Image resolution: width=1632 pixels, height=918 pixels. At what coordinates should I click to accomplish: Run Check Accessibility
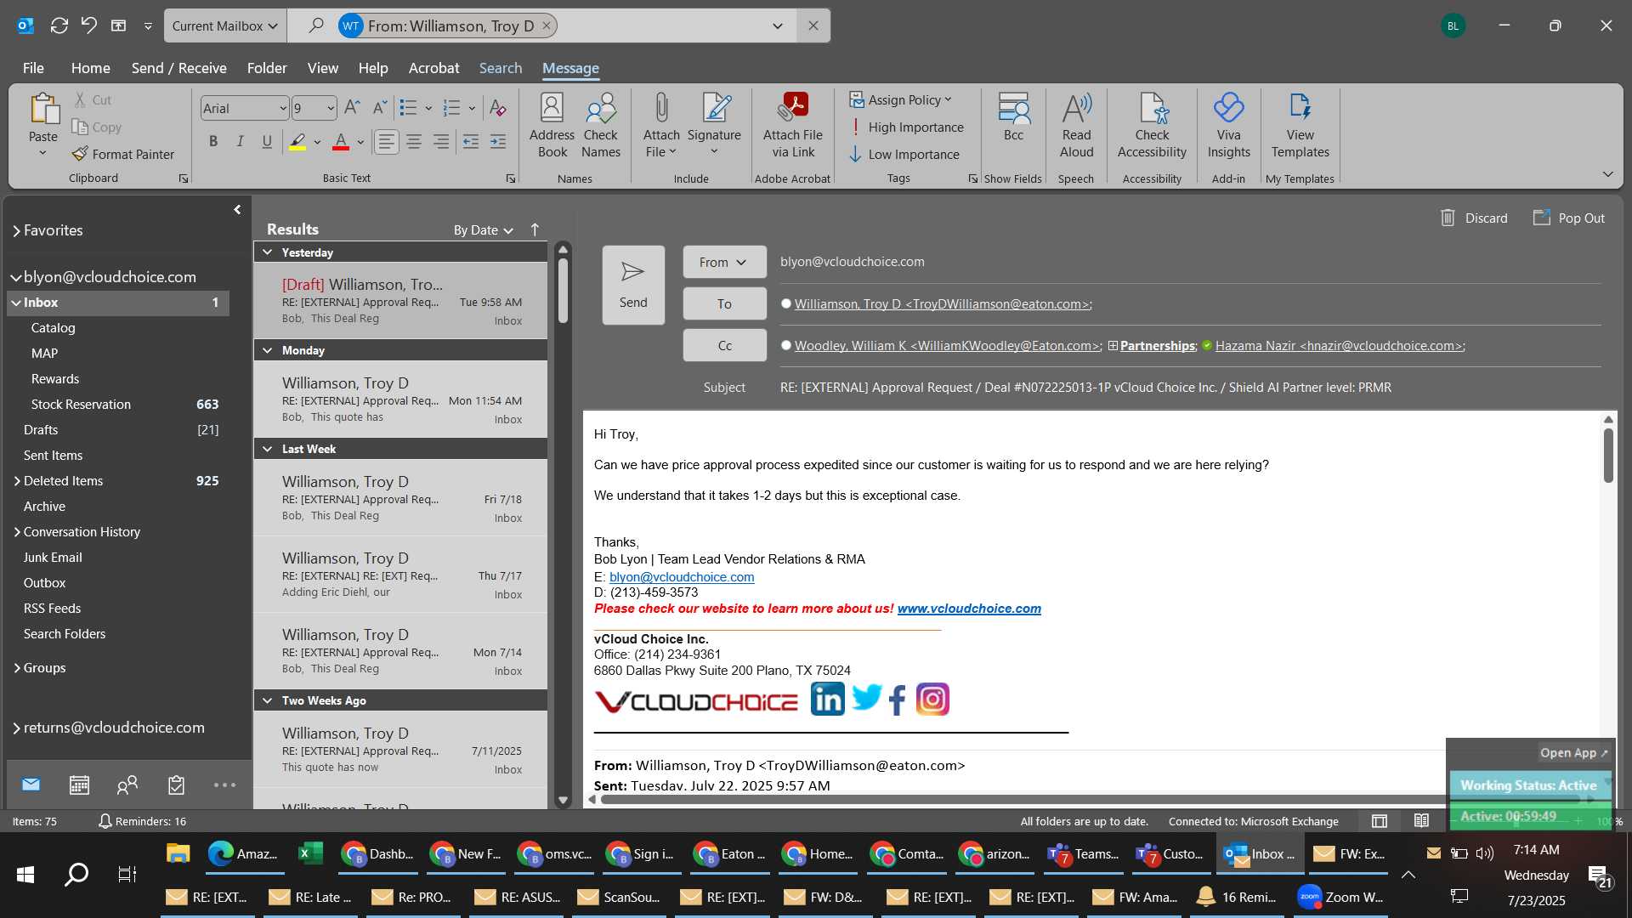[x=1152, y=125]
